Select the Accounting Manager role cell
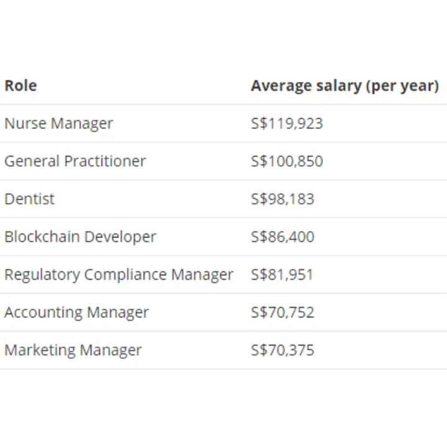 tap(76, 312)
